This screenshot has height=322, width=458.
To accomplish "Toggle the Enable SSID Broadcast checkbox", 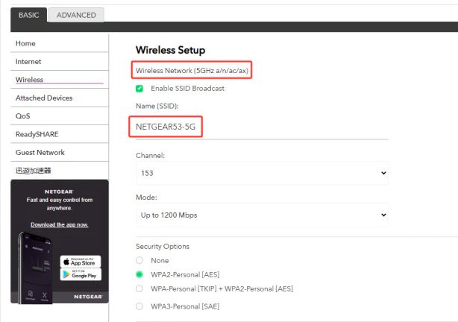I will [x=139, y=89].
